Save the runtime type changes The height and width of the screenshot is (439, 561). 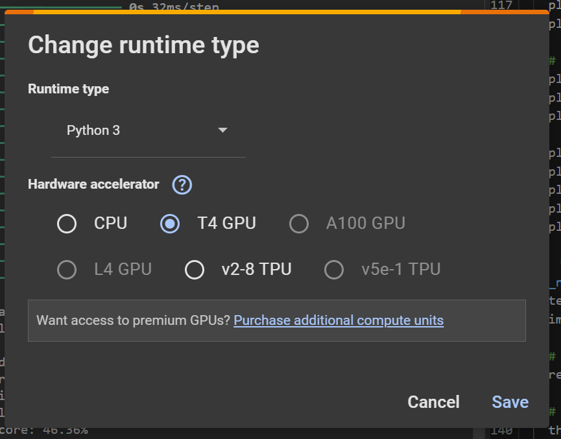coord(510,402)
